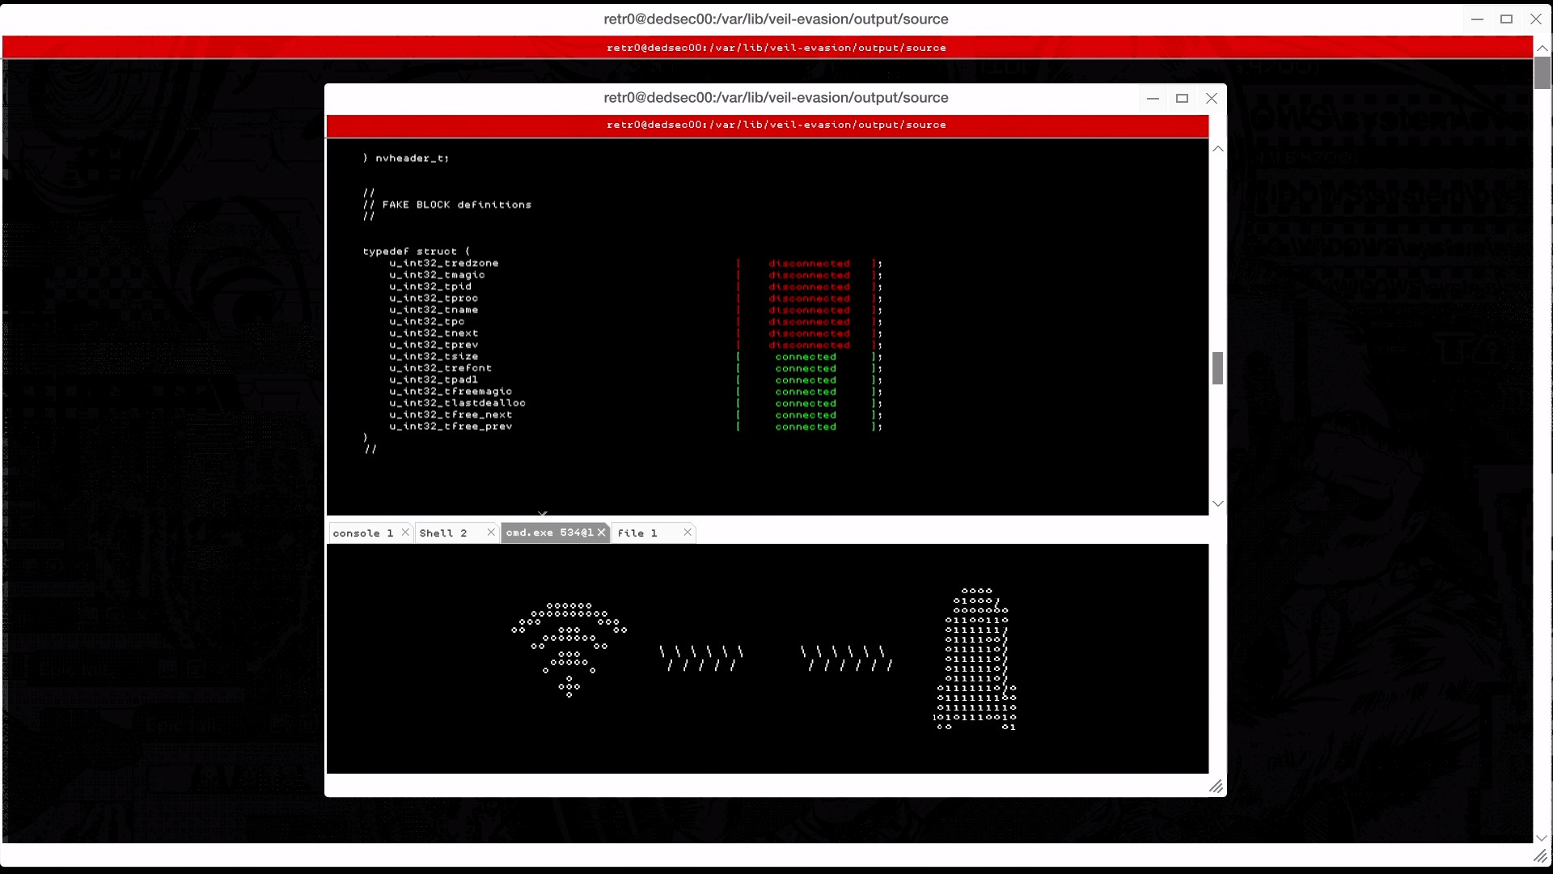
Task: Select the File 1 tab
Action: coord(637,533)
